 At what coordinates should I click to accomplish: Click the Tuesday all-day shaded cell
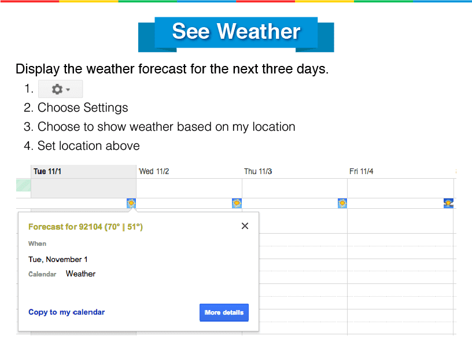(83, 188)
